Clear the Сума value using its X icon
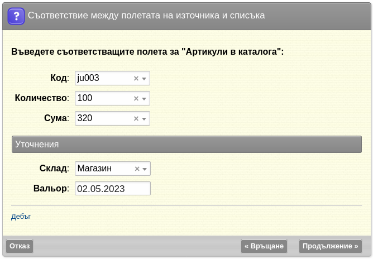Viewport: 373px width, 259px height. (x=136, y=118)
